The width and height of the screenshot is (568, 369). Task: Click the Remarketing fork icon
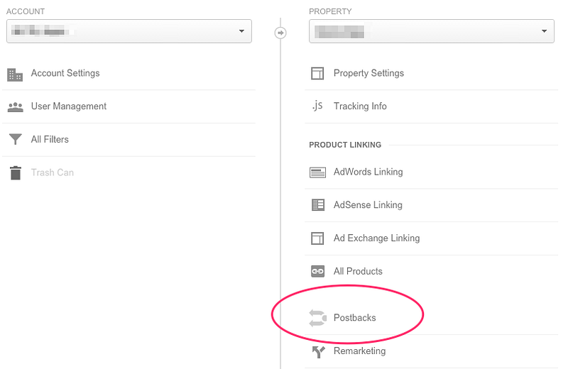point(318,352)
